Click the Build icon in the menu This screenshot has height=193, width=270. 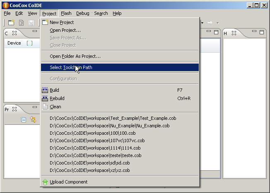(45, 90)
